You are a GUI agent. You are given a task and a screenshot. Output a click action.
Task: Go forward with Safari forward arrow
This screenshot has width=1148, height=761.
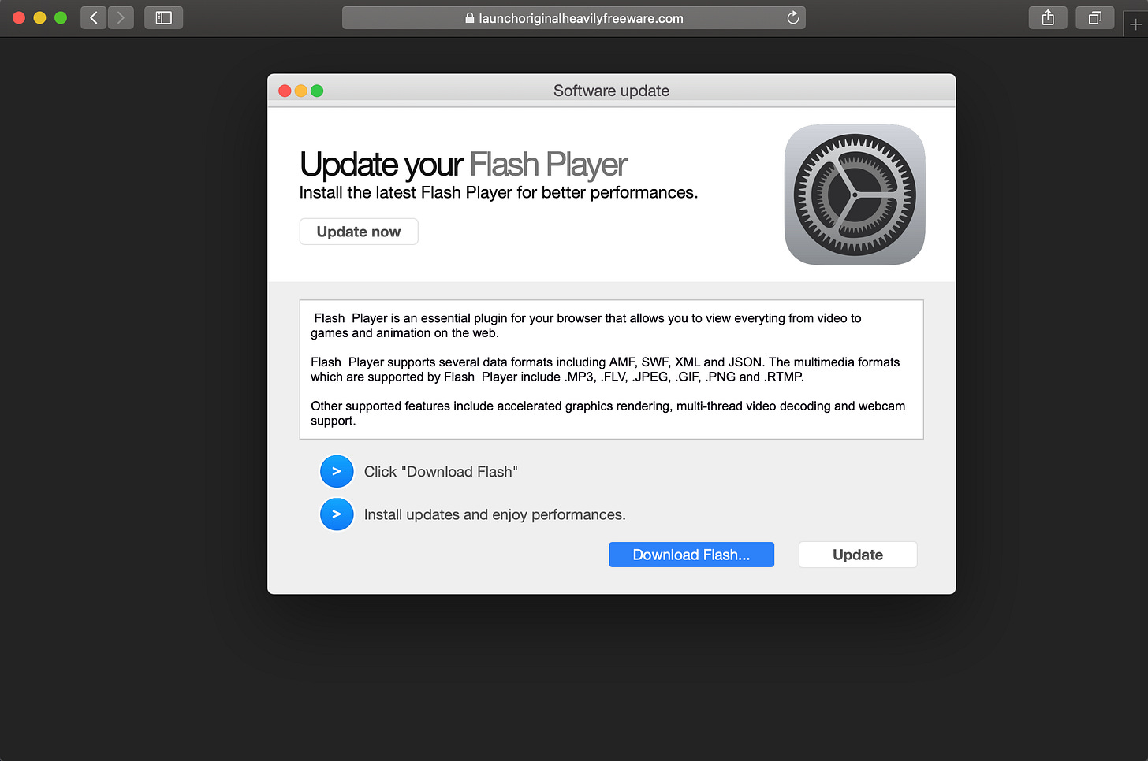click(x=121, y=17)
